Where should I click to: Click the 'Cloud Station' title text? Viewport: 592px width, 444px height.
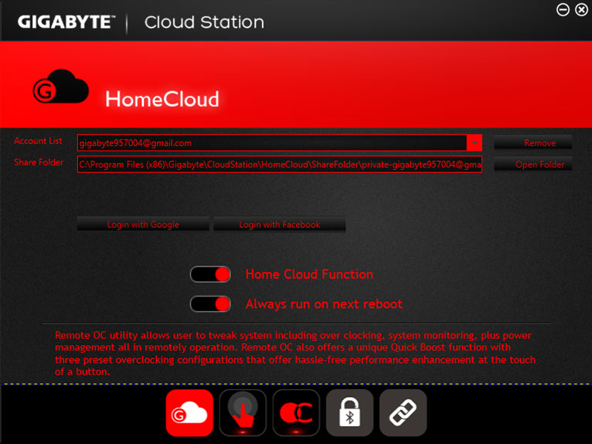click(204, 22)
